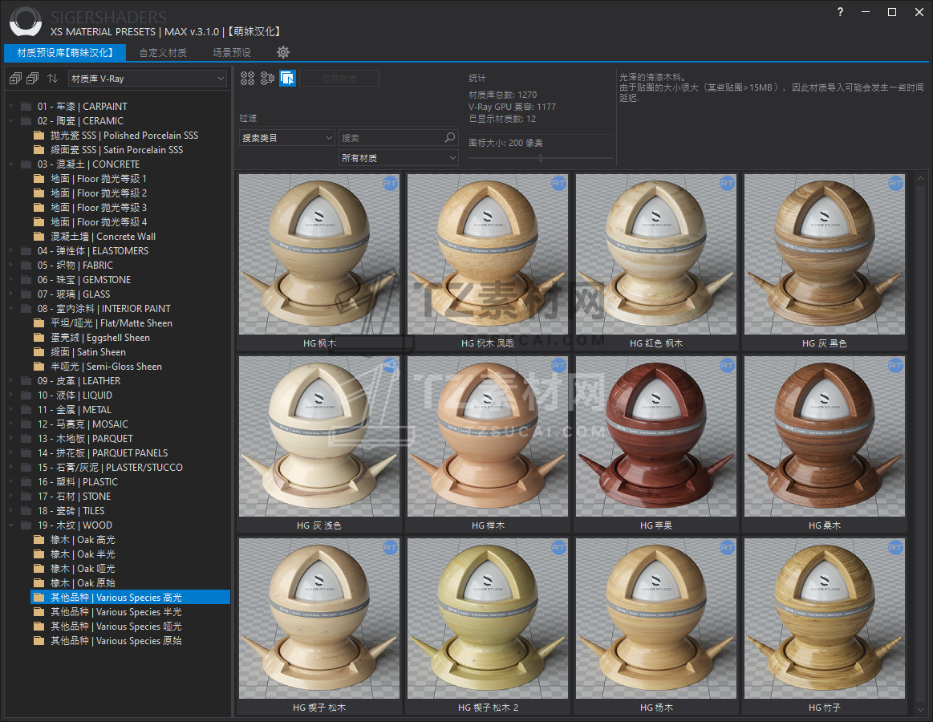Expand the 13 - 木地板 | PARQUET folder

10,438
